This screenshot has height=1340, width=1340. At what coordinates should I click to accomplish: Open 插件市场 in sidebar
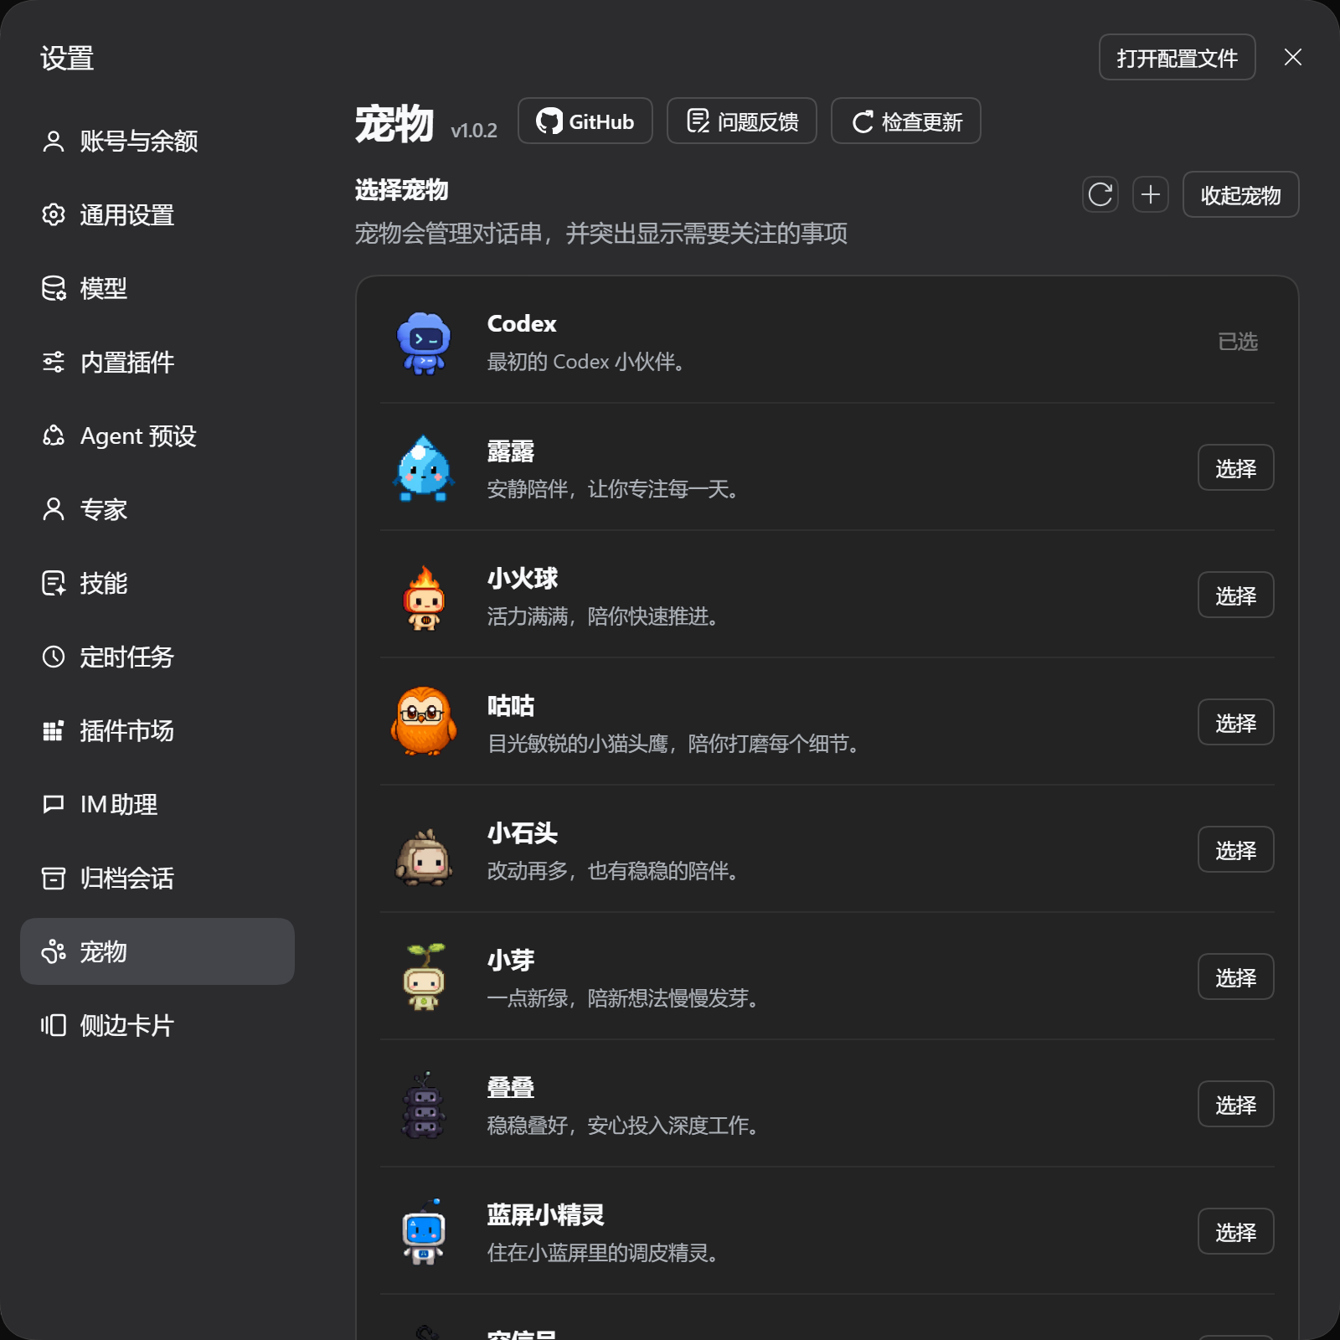point(157,730)
